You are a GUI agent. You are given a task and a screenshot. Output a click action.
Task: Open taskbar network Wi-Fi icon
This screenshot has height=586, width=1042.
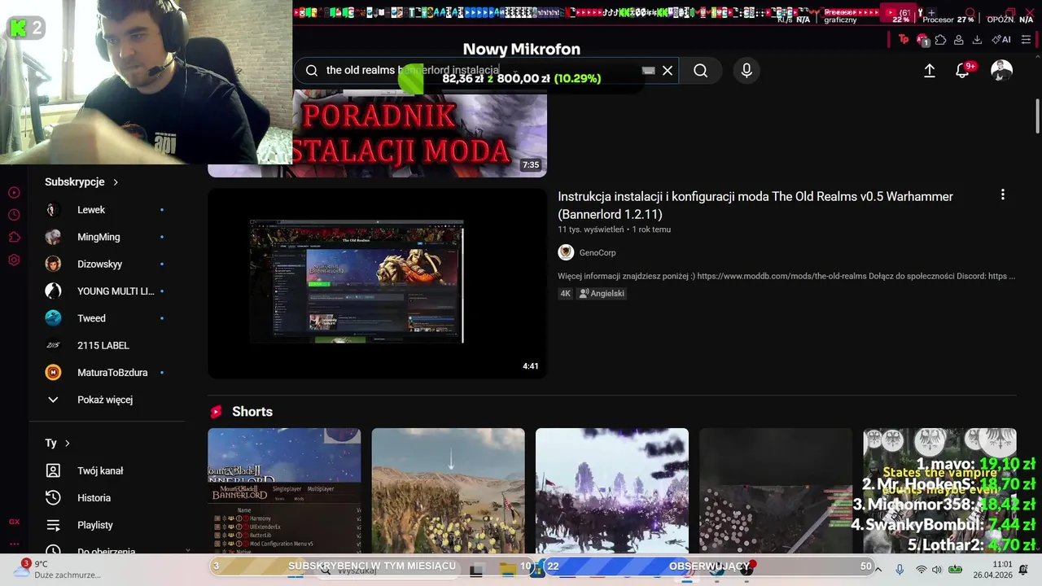[x=922, y=570]
